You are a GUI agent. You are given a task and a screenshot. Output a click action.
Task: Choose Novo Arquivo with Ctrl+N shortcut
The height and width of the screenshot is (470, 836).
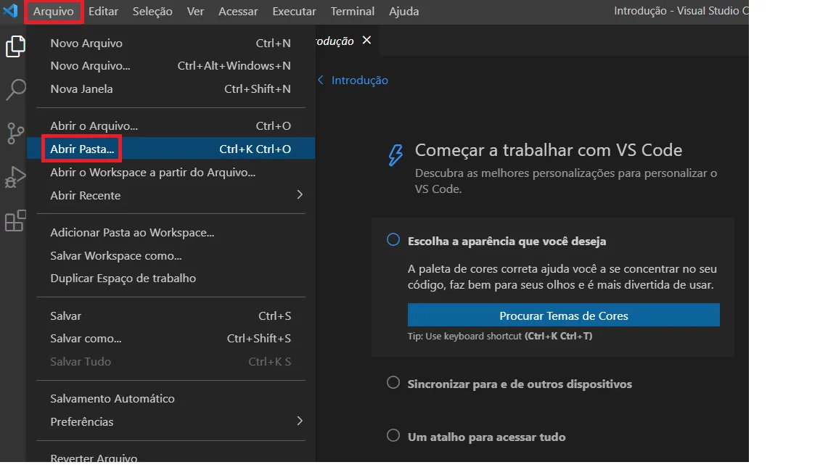click(x=171, y=44)
